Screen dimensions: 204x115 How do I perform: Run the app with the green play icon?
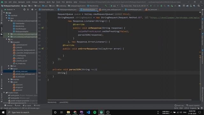tap(151, 6)
